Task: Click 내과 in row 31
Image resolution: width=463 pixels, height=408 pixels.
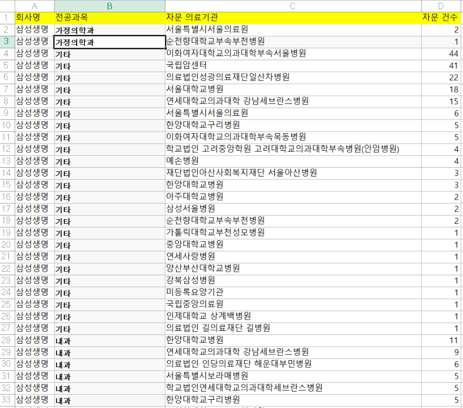Action: click(110, 376)
